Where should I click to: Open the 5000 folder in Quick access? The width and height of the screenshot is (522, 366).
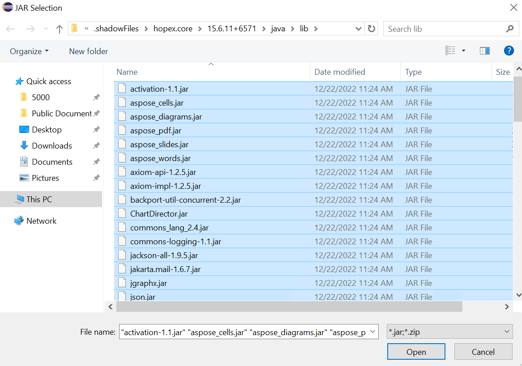coord(41,98)
